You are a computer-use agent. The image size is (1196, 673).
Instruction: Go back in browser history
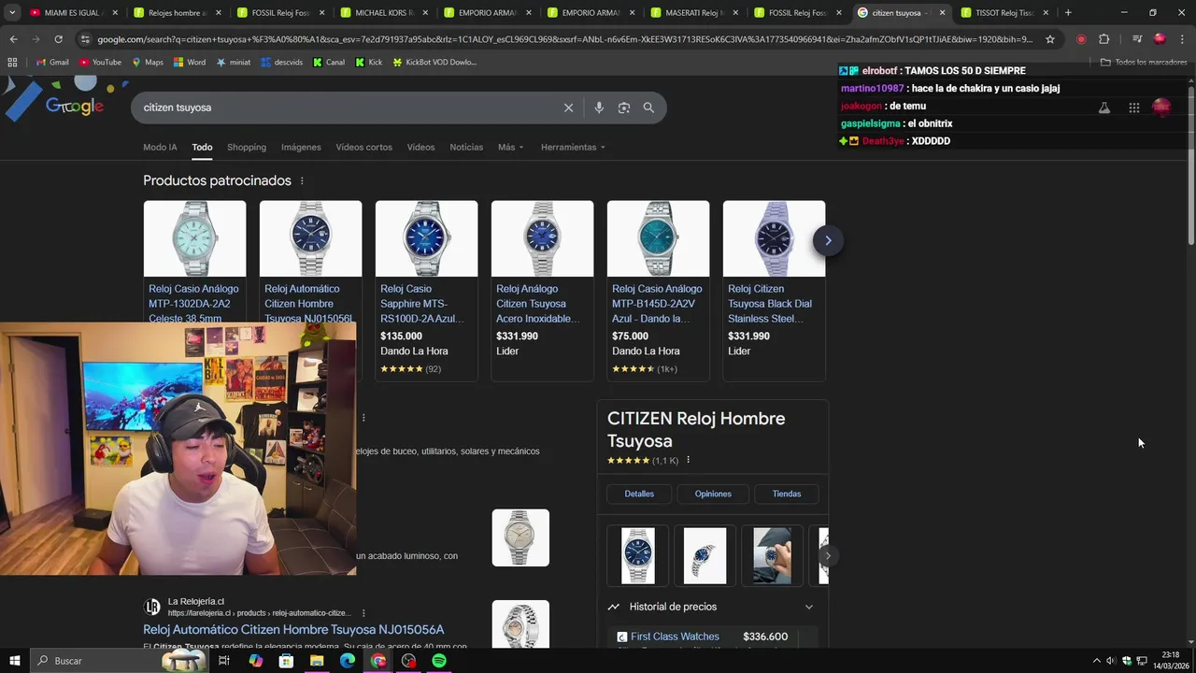point(13,39)
